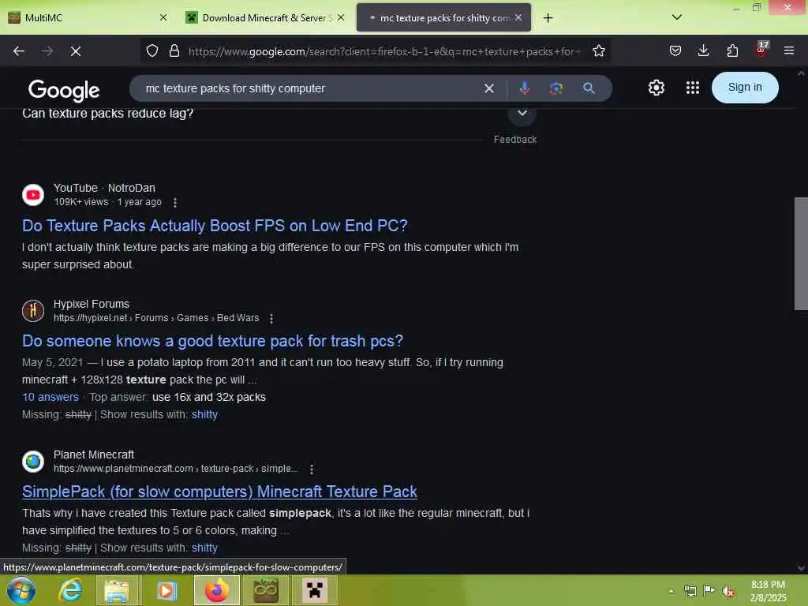This screenshot has height=606, width=808.
Task: Open the tracking protection shield
Action: pos(152,51)
